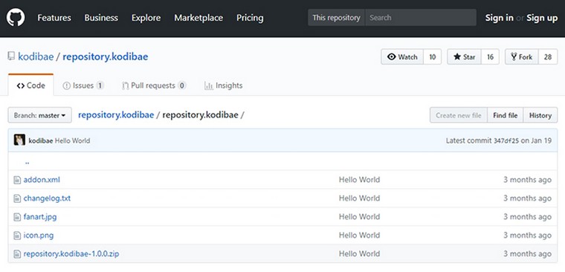Open the forks count 28

coord(548,57)
